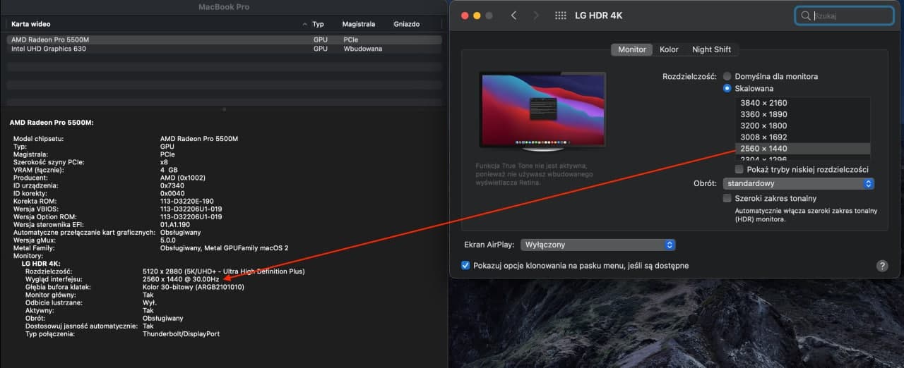Click the Thunderbolt/DisplayPort connection value
This screenshot has height=368, width=904.
tap(181, 333)
